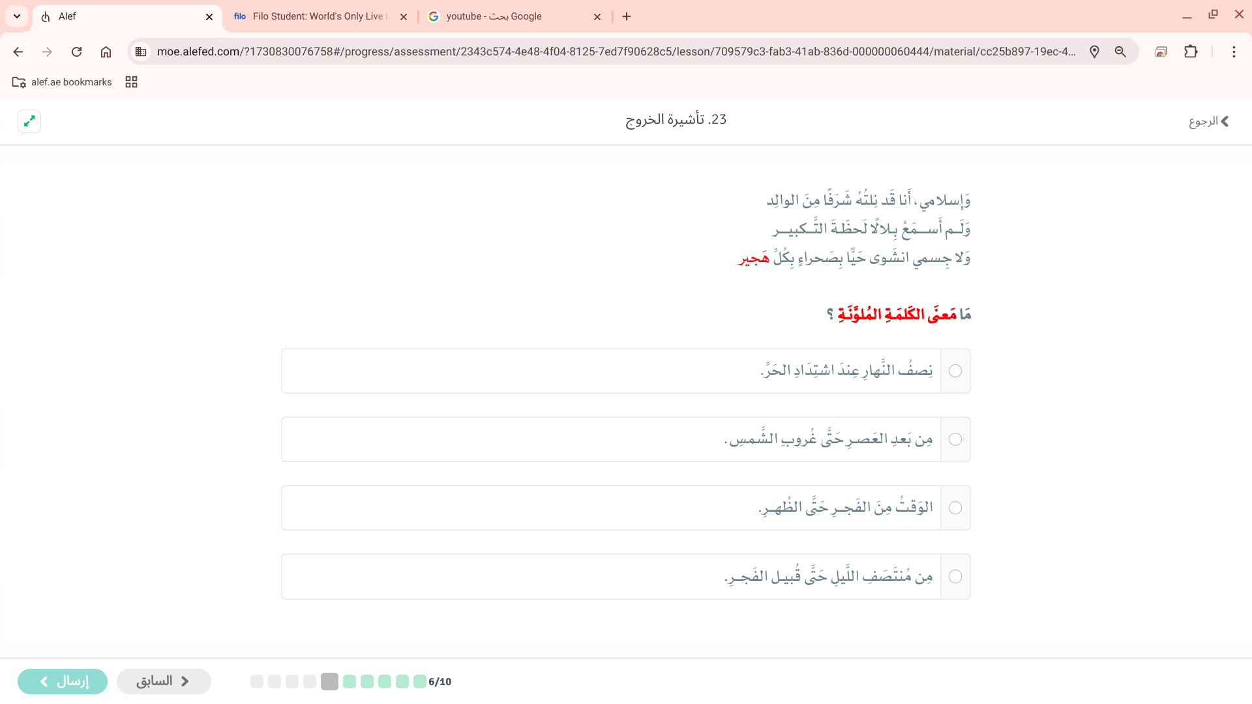Open Chrome three-dot menu
The image size is (1252, 704).
pyautogui.click(x=1234, y=51)
